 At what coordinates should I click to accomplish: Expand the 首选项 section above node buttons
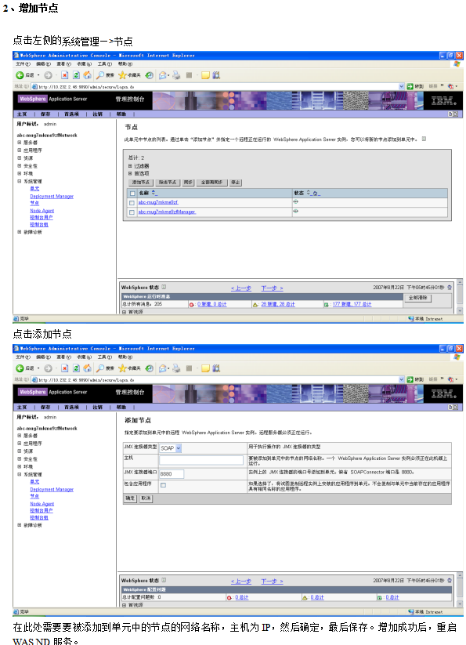pyautogui.click(x=130, y=173)
